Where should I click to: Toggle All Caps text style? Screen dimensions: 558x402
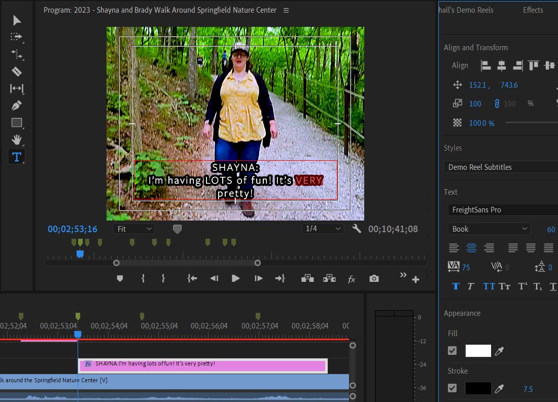pos(489,286)
